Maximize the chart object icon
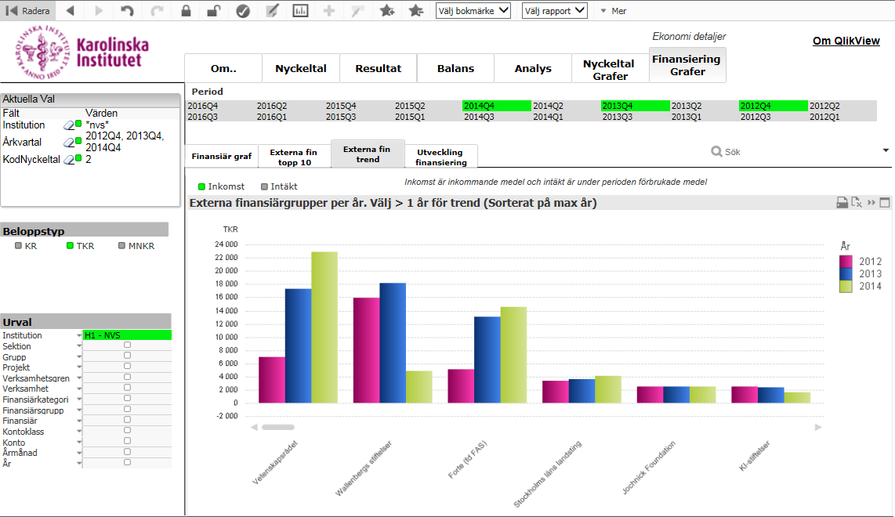Image resolution: width=895 pixels, height=517 pixels. 885,203
